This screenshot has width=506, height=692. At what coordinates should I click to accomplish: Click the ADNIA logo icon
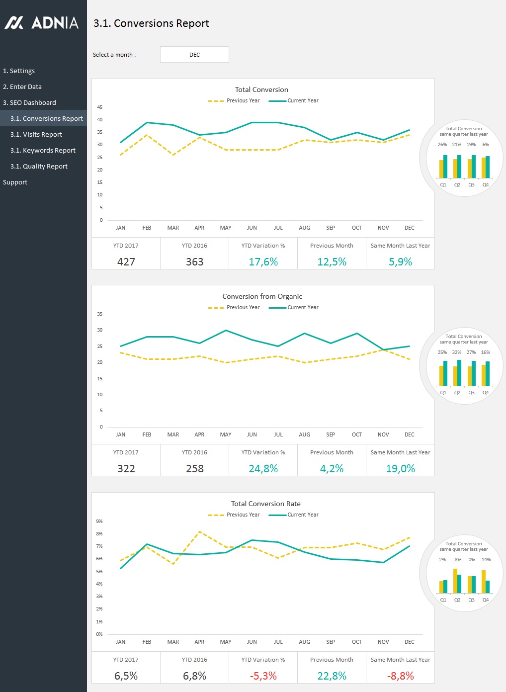tap(14, 23)
